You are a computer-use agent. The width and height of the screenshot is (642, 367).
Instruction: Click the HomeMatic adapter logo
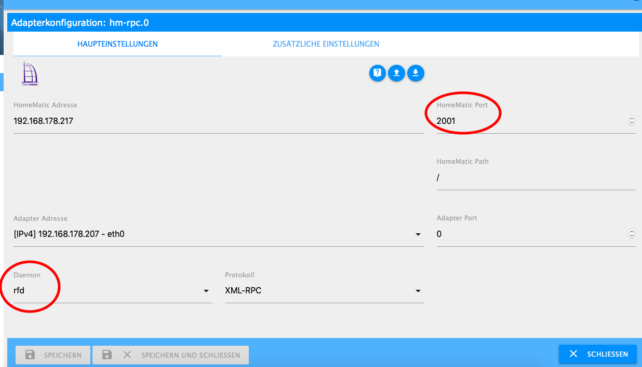tap(30, 73)
